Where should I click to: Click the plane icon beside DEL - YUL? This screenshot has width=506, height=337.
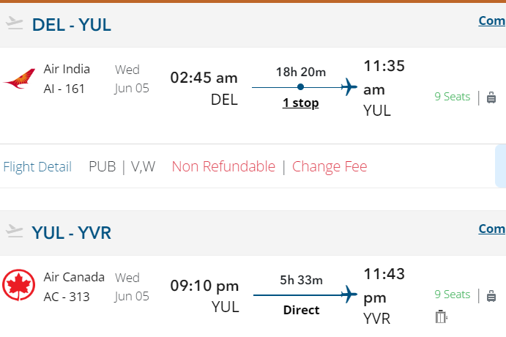[15, 23]
